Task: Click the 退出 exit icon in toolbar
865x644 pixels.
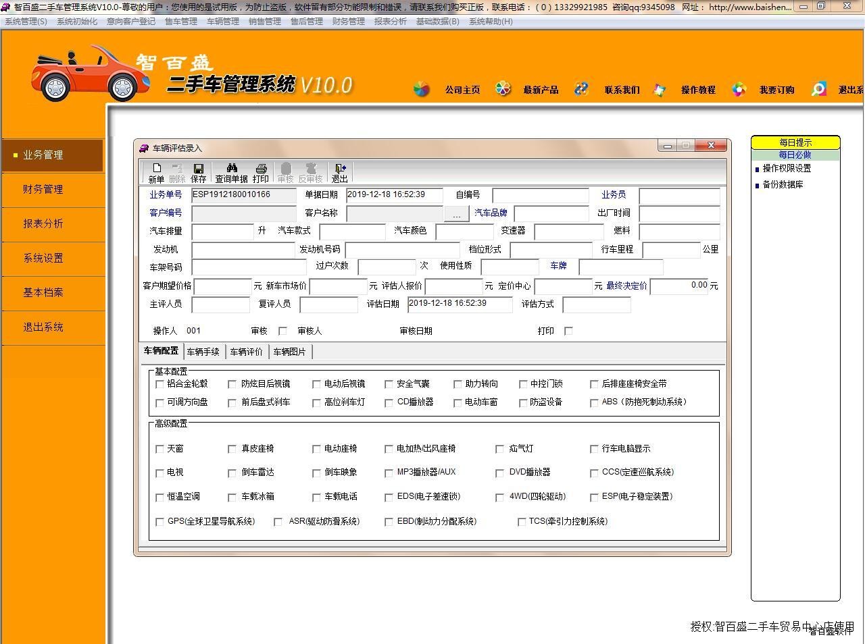Action: tap(339, 168)
